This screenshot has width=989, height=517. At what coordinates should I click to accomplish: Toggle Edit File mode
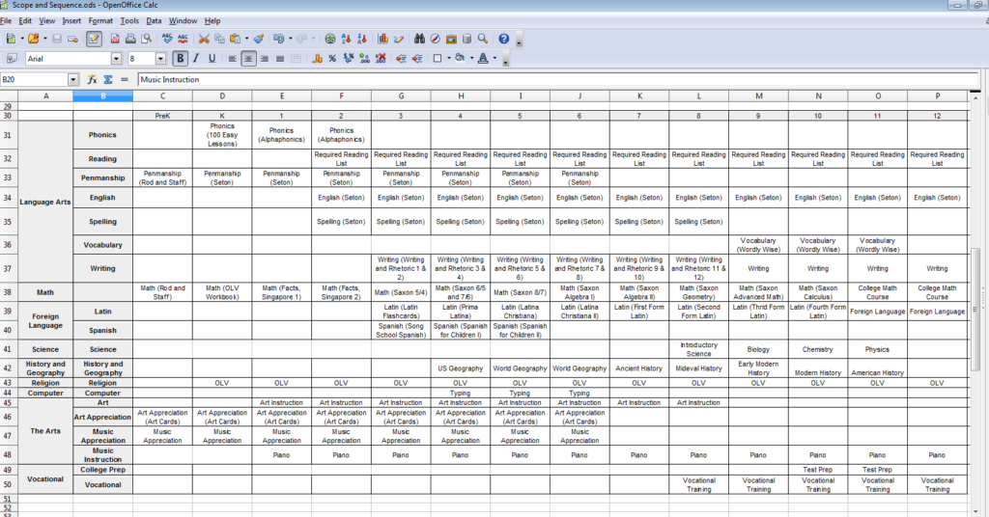click(94, 39)
